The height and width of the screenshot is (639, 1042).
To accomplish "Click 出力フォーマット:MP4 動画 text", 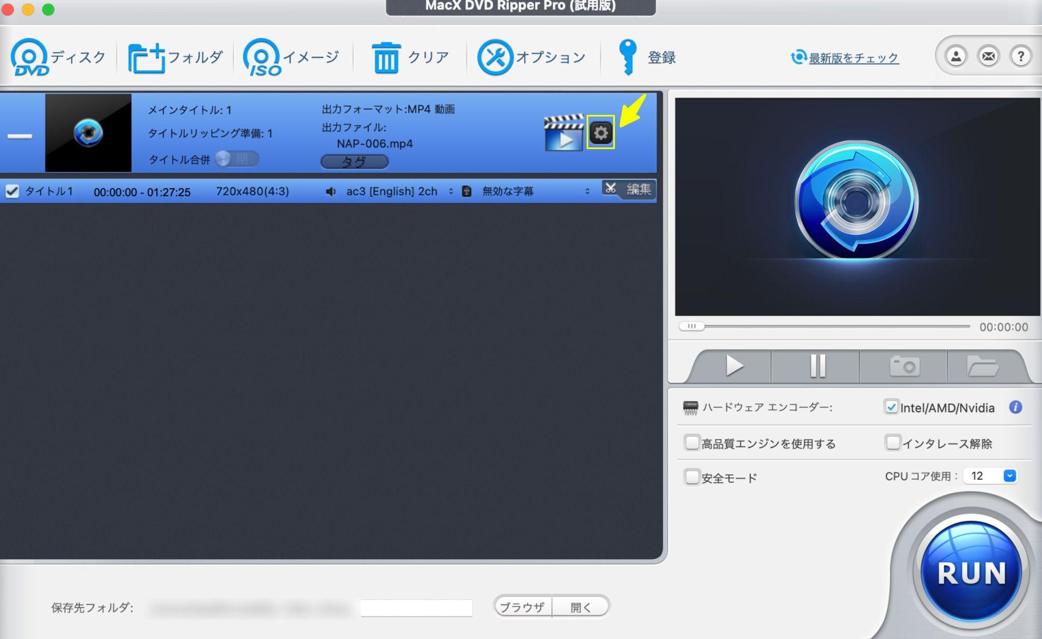I will [388, 109].
